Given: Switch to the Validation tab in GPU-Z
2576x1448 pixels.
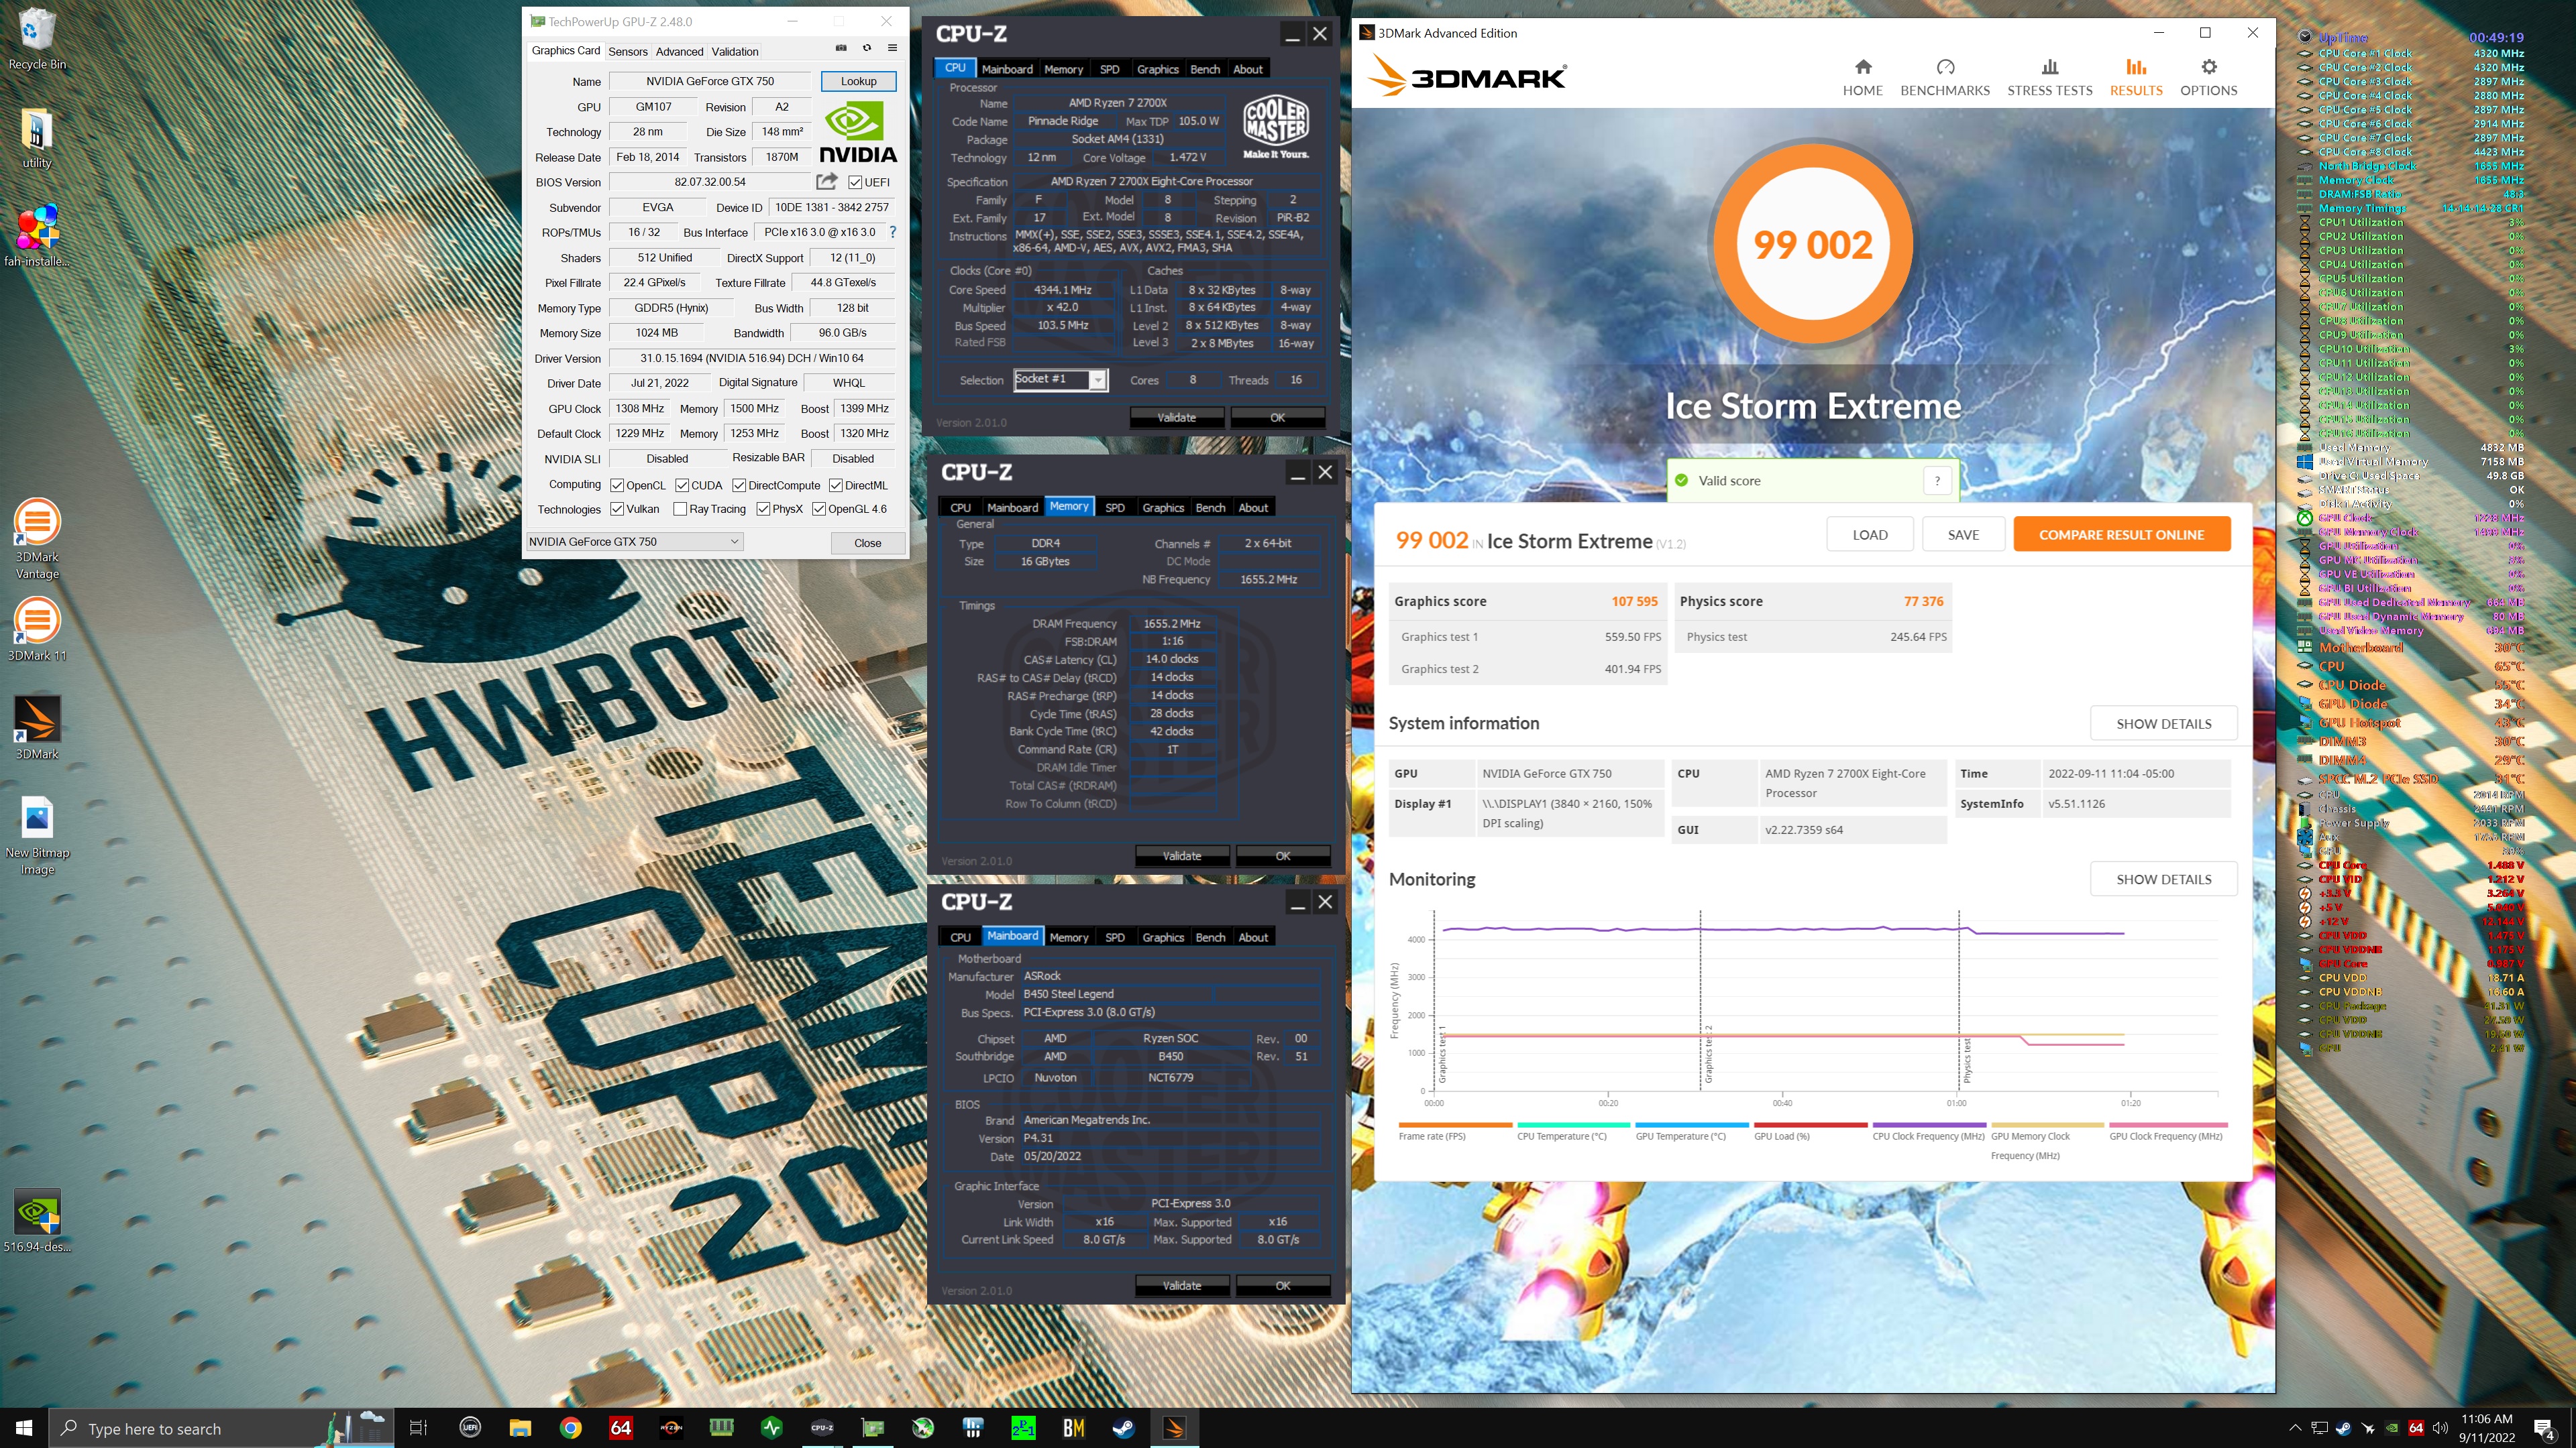Looking at the screenshot, I should click(x=735, y=51).
